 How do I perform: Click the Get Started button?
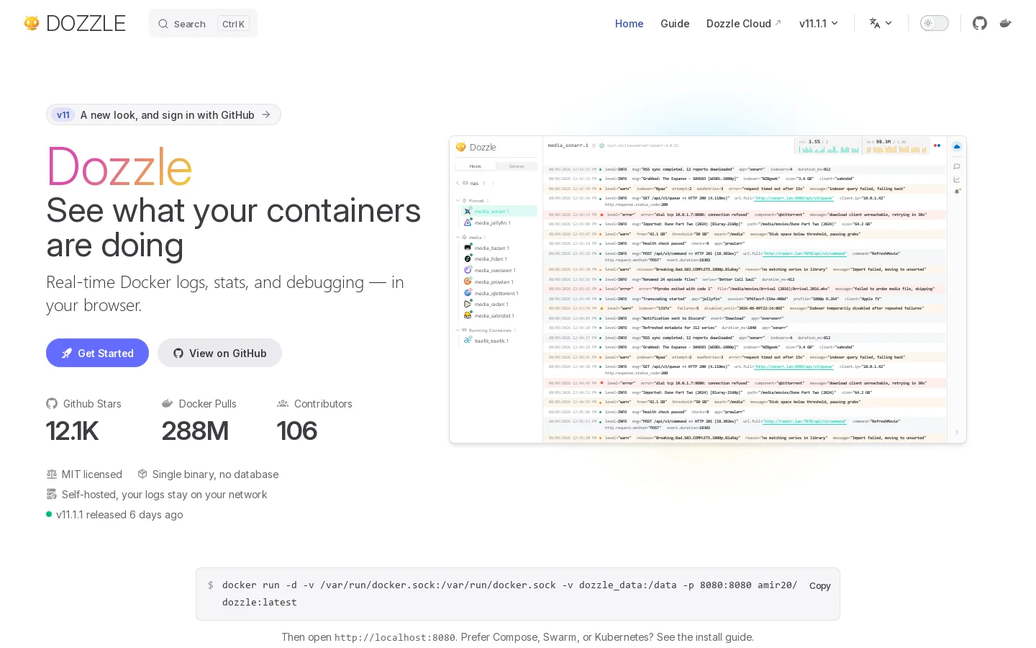click(x=97, y=353)
